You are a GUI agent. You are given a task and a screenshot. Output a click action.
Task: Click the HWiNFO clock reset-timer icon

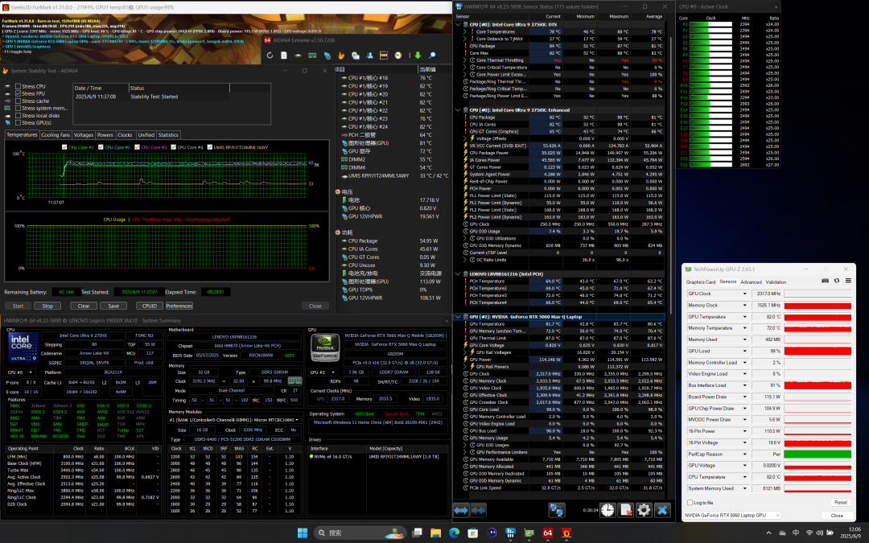[x=608, y=510]
